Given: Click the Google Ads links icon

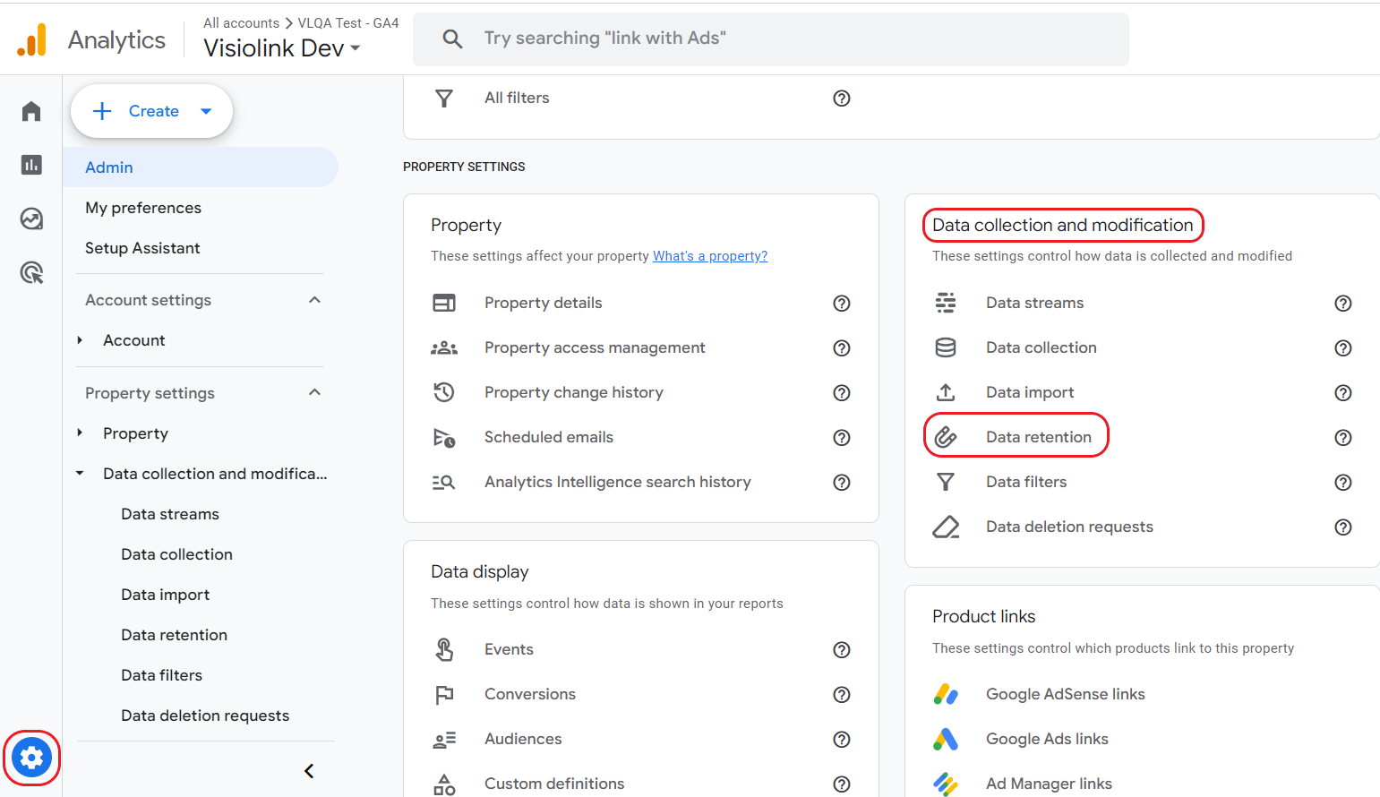Looking at the screenshot, I should [x=946, y=739].
